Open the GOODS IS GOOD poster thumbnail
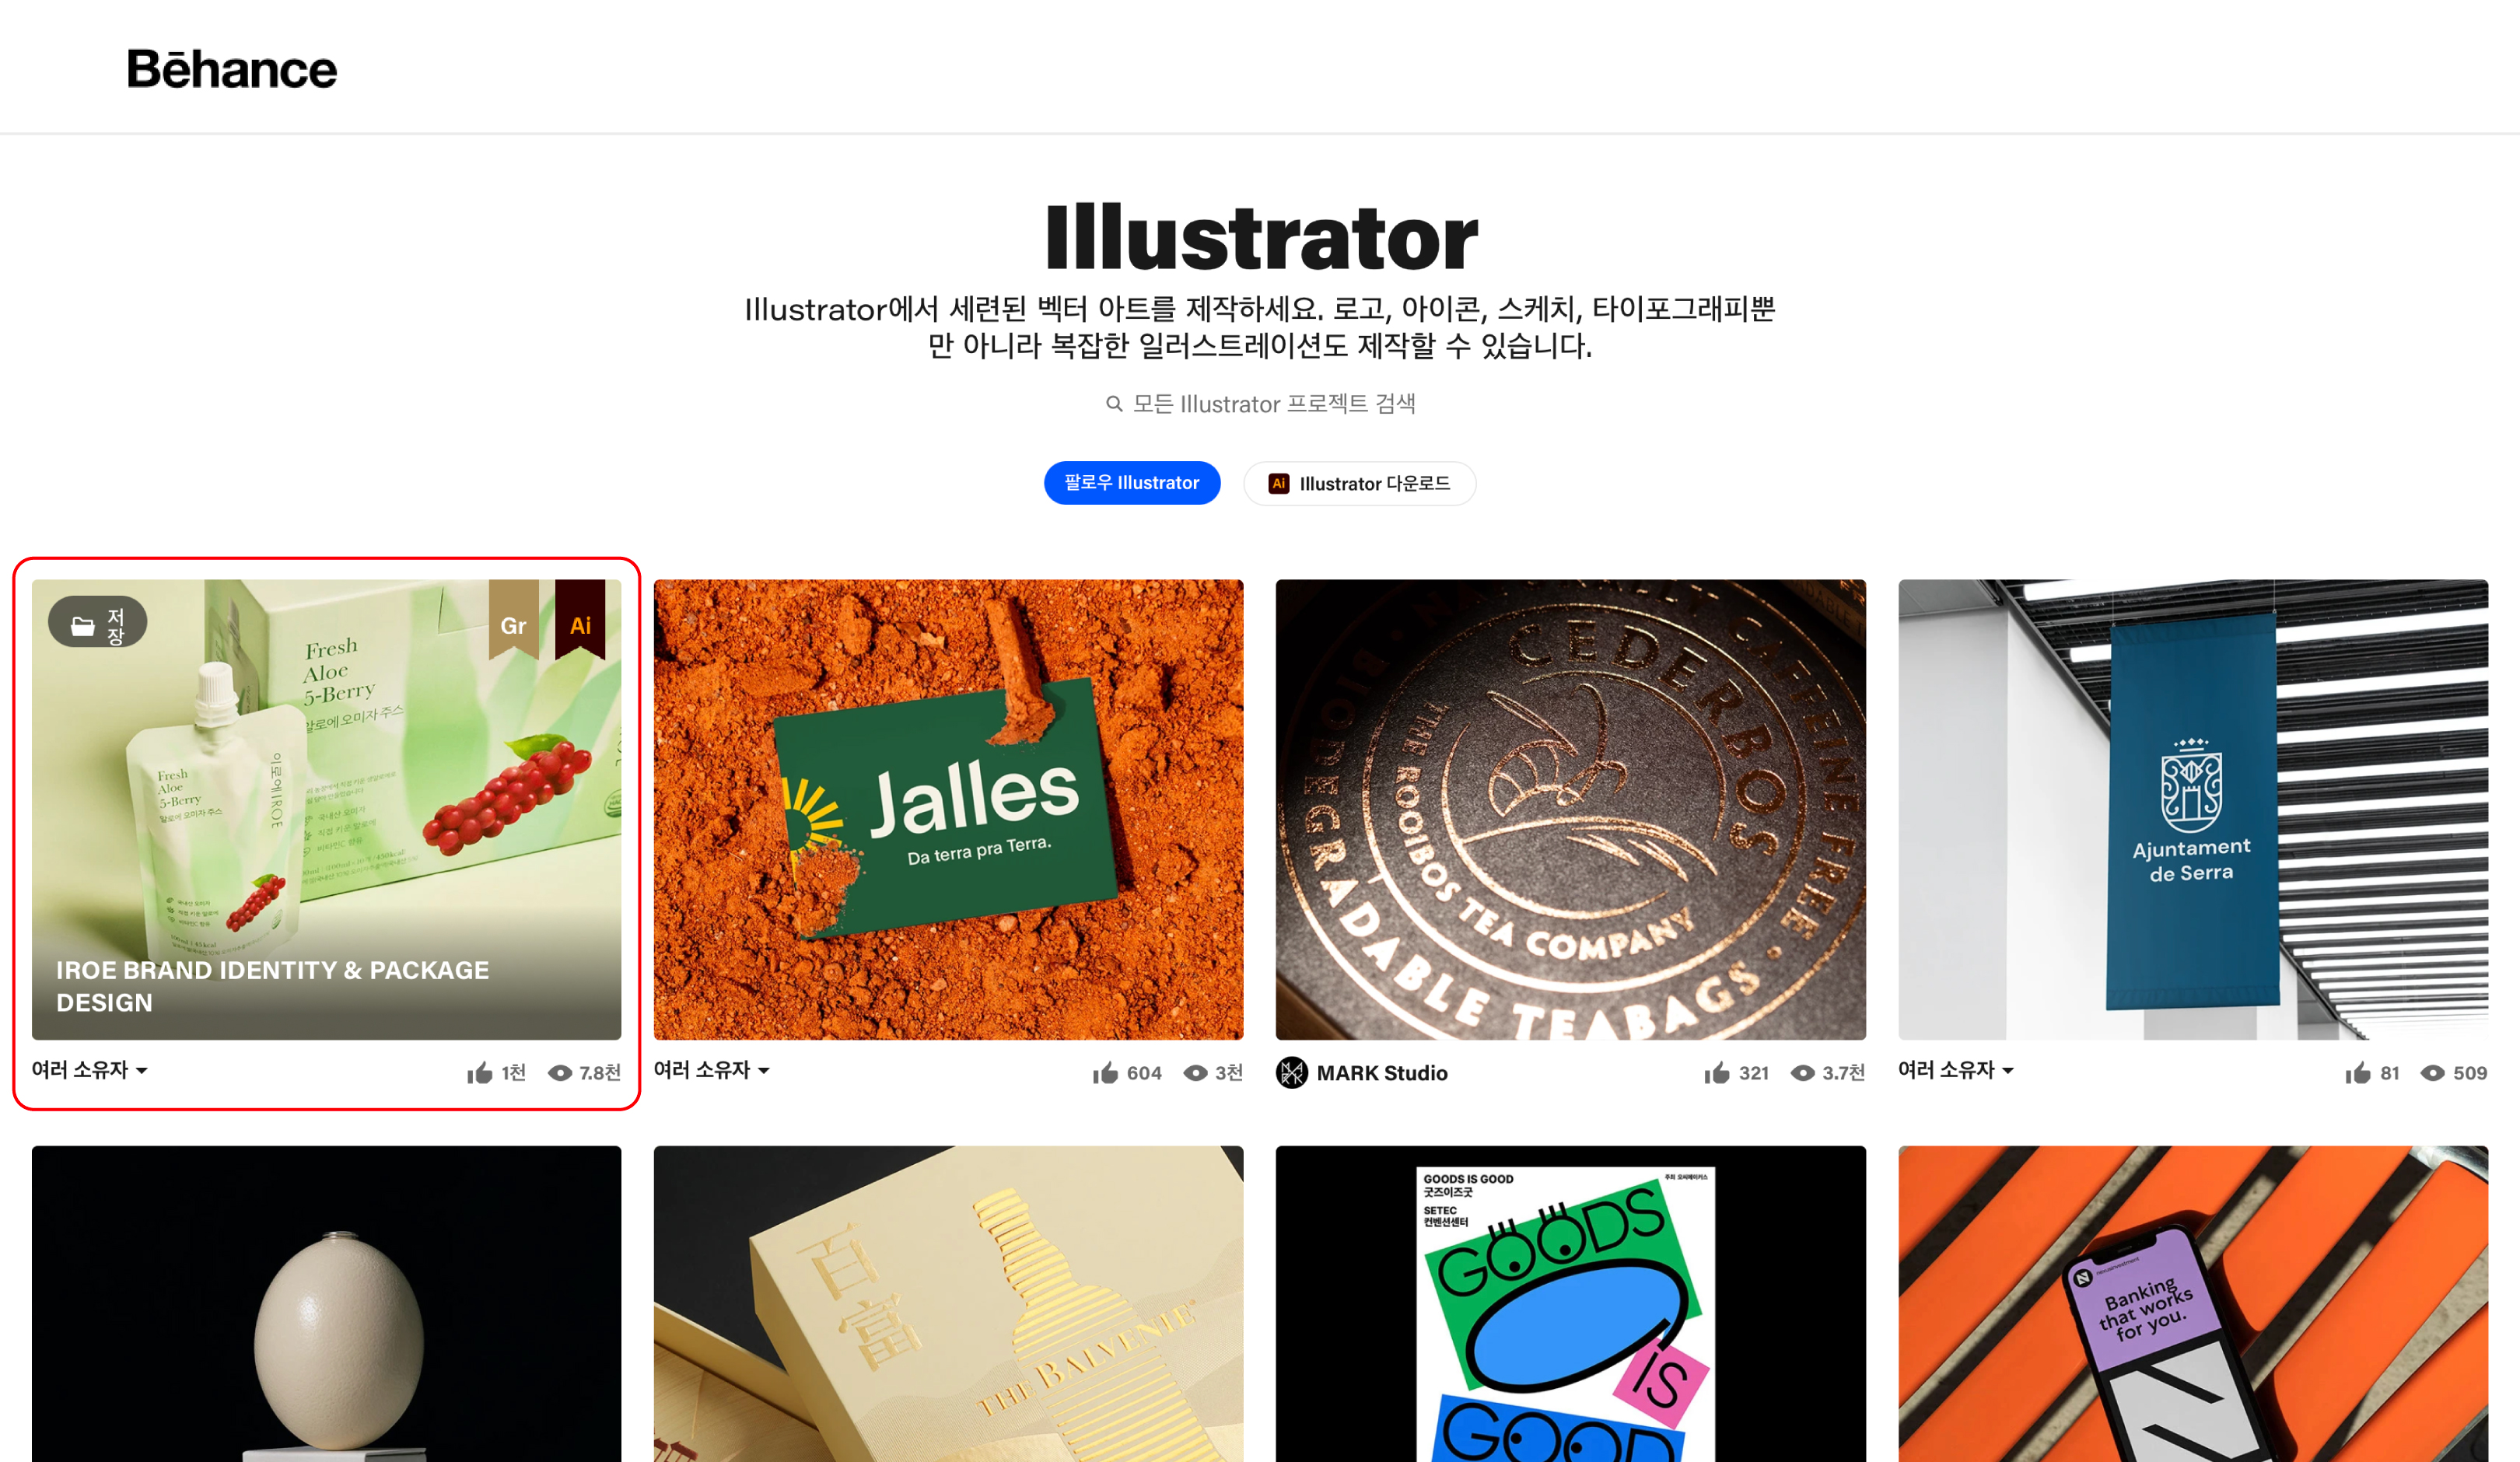 coord(1570,1304)
